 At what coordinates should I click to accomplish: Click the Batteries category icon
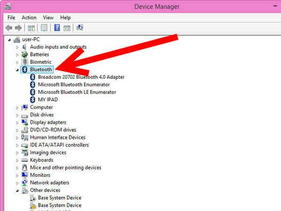click(x=25, y=54)
